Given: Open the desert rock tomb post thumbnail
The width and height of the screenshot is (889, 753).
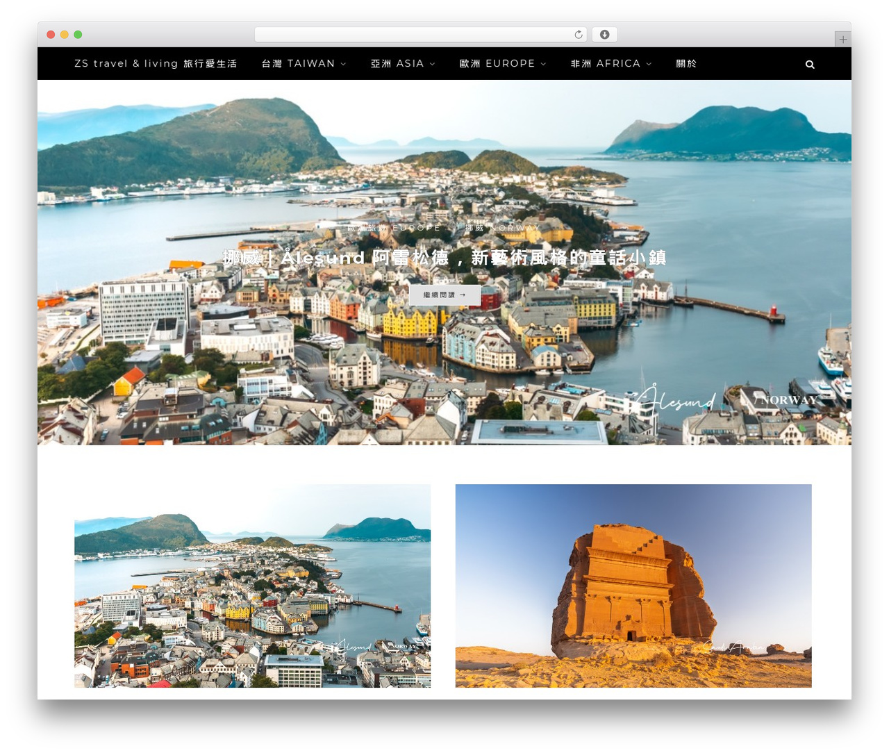Looking at the screenshot, I should tap(633, 586).
